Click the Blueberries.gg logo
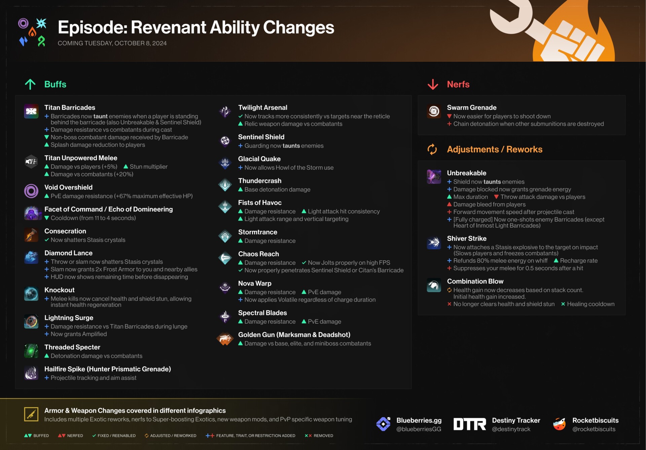The height and width of the screenshot is (450, 646). click(x=383, y=424)
